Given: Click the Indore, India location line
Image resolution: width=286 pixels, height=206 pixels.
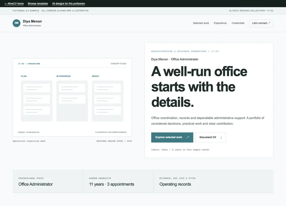Looking at the screenshot, I should (x=180, y=149).
